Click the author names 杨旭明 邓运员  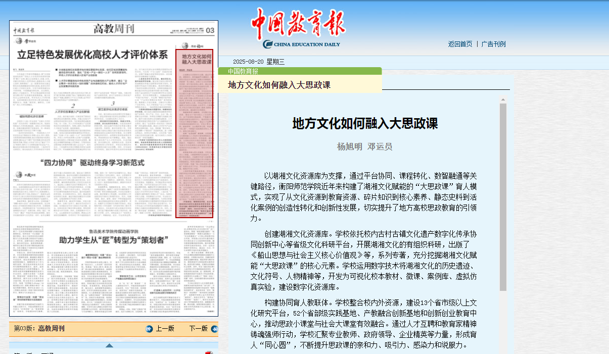(x=365, y=147)
